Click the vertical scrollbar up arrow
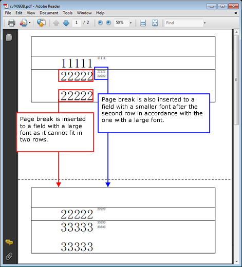This screenshot has height=267, width=242. point(236,32)
